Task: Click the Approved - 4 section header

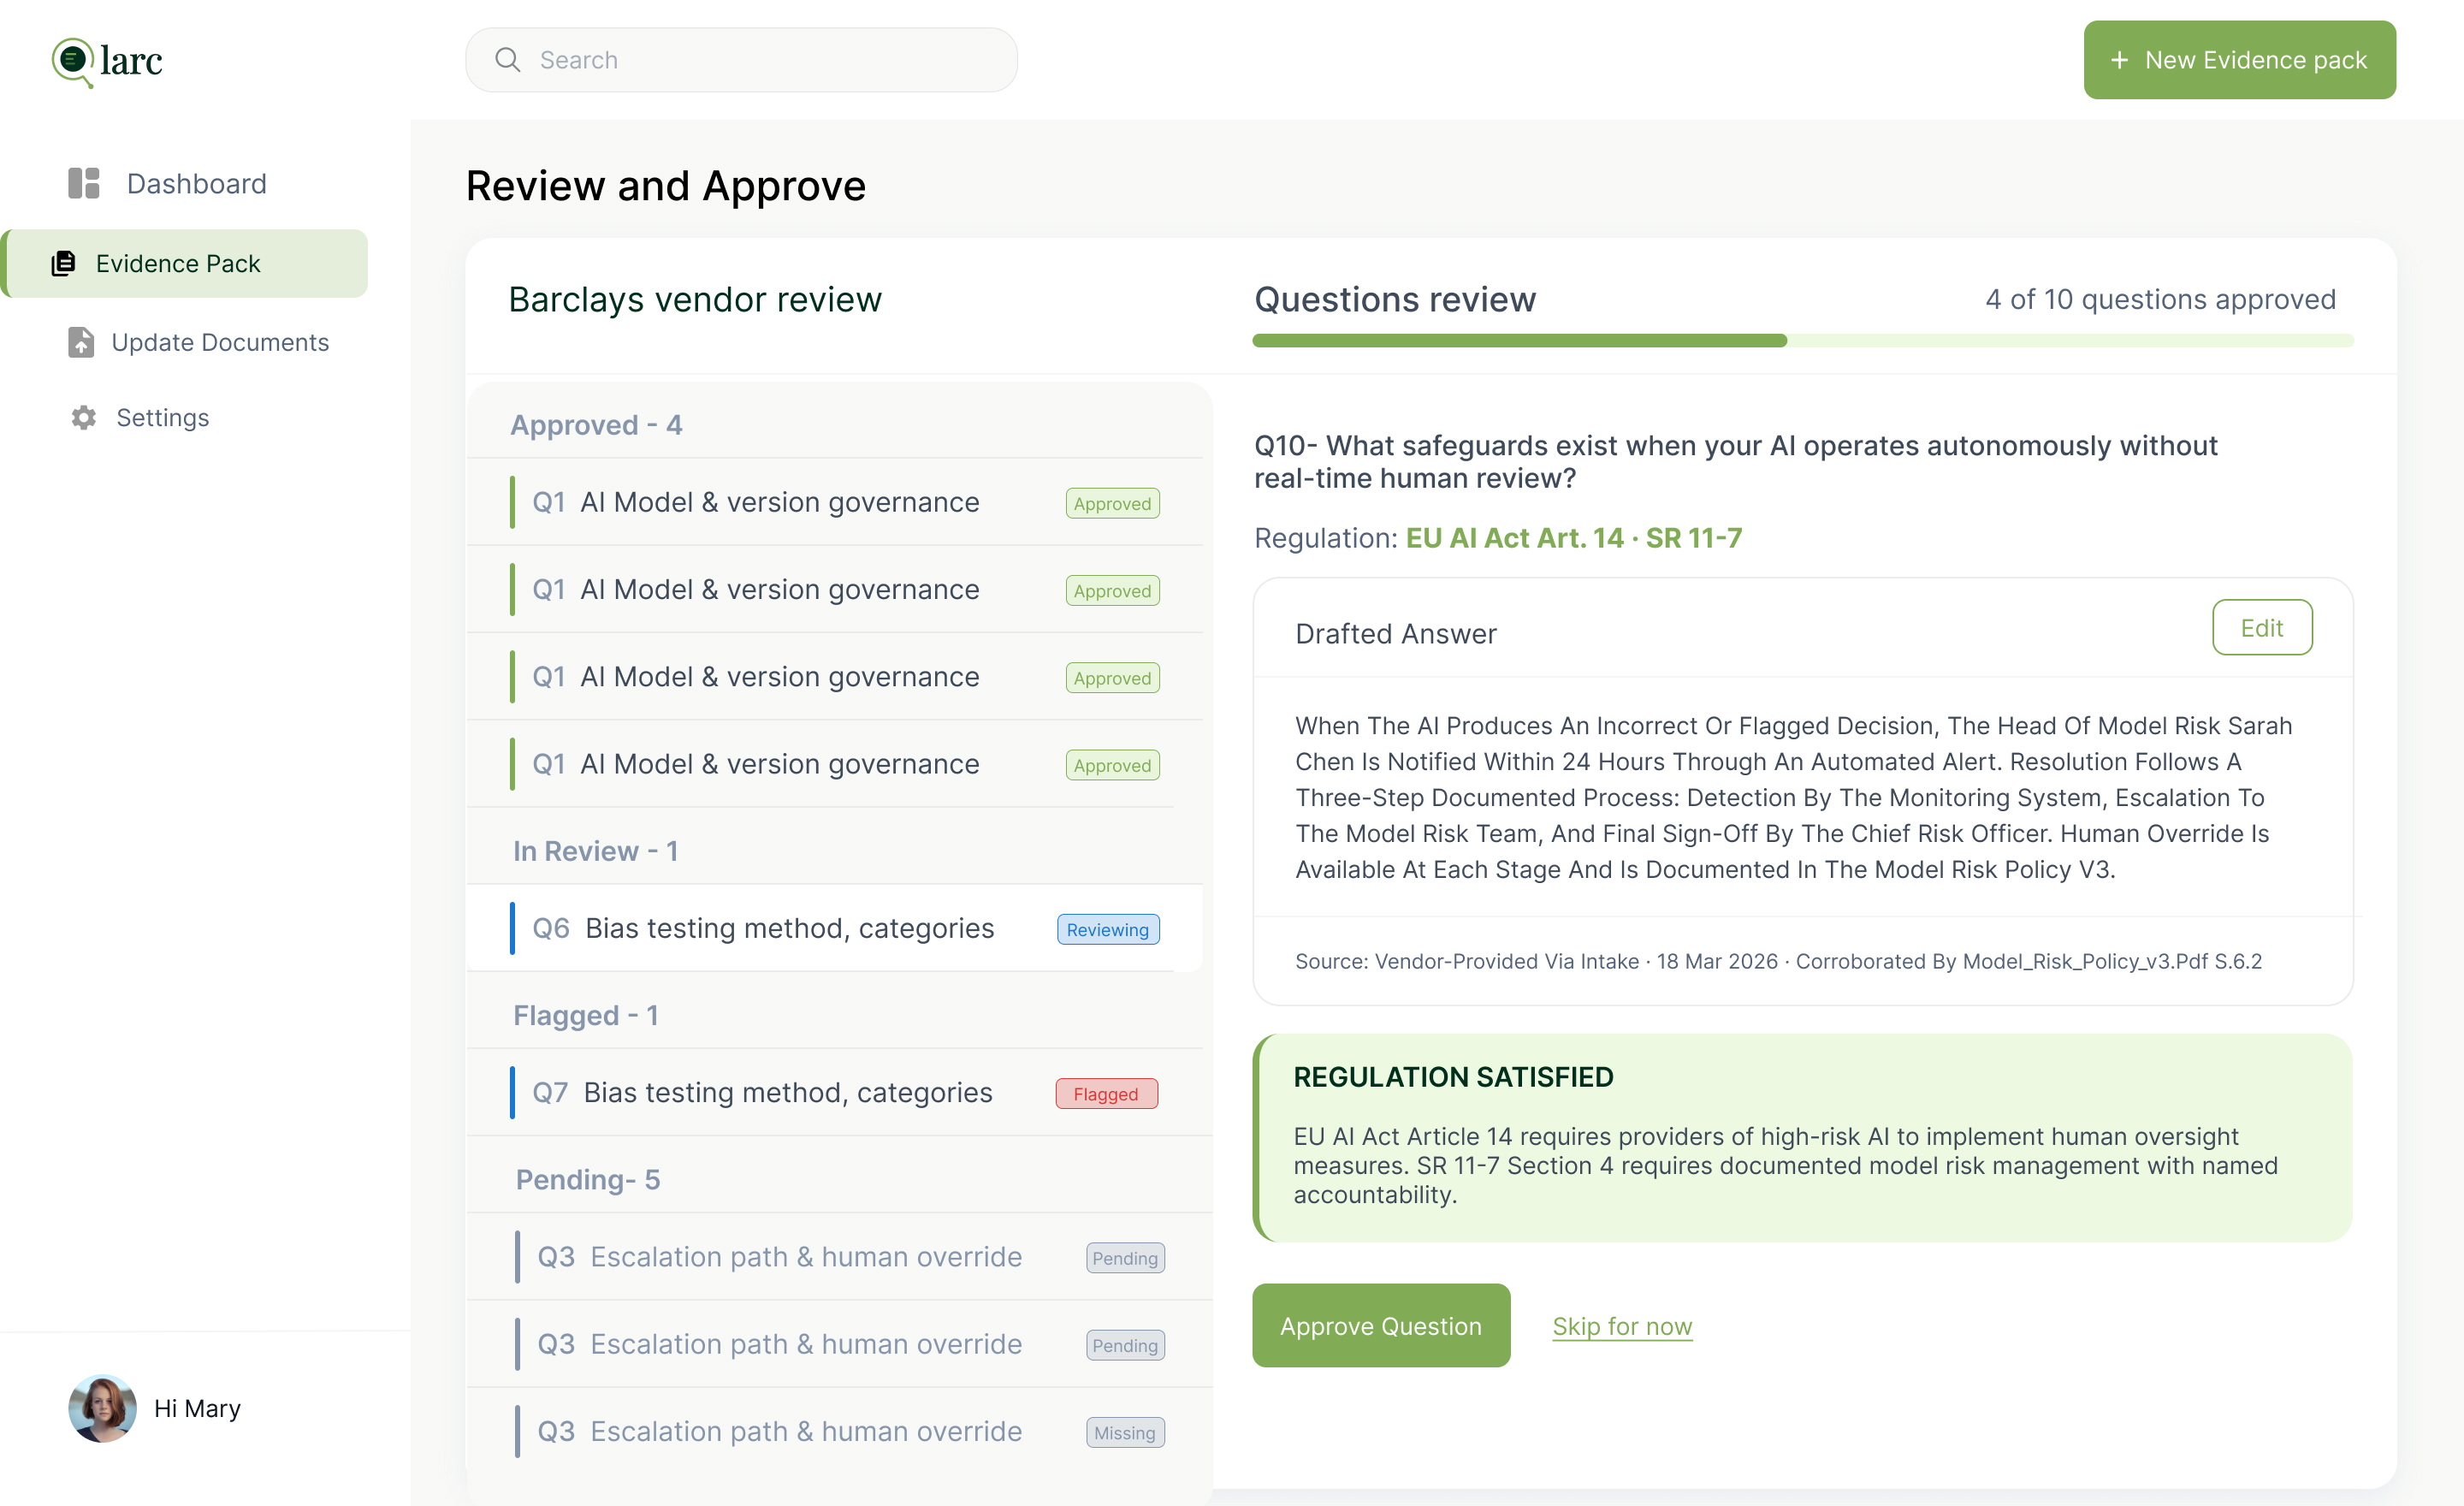Action: (x=597, y=425)
